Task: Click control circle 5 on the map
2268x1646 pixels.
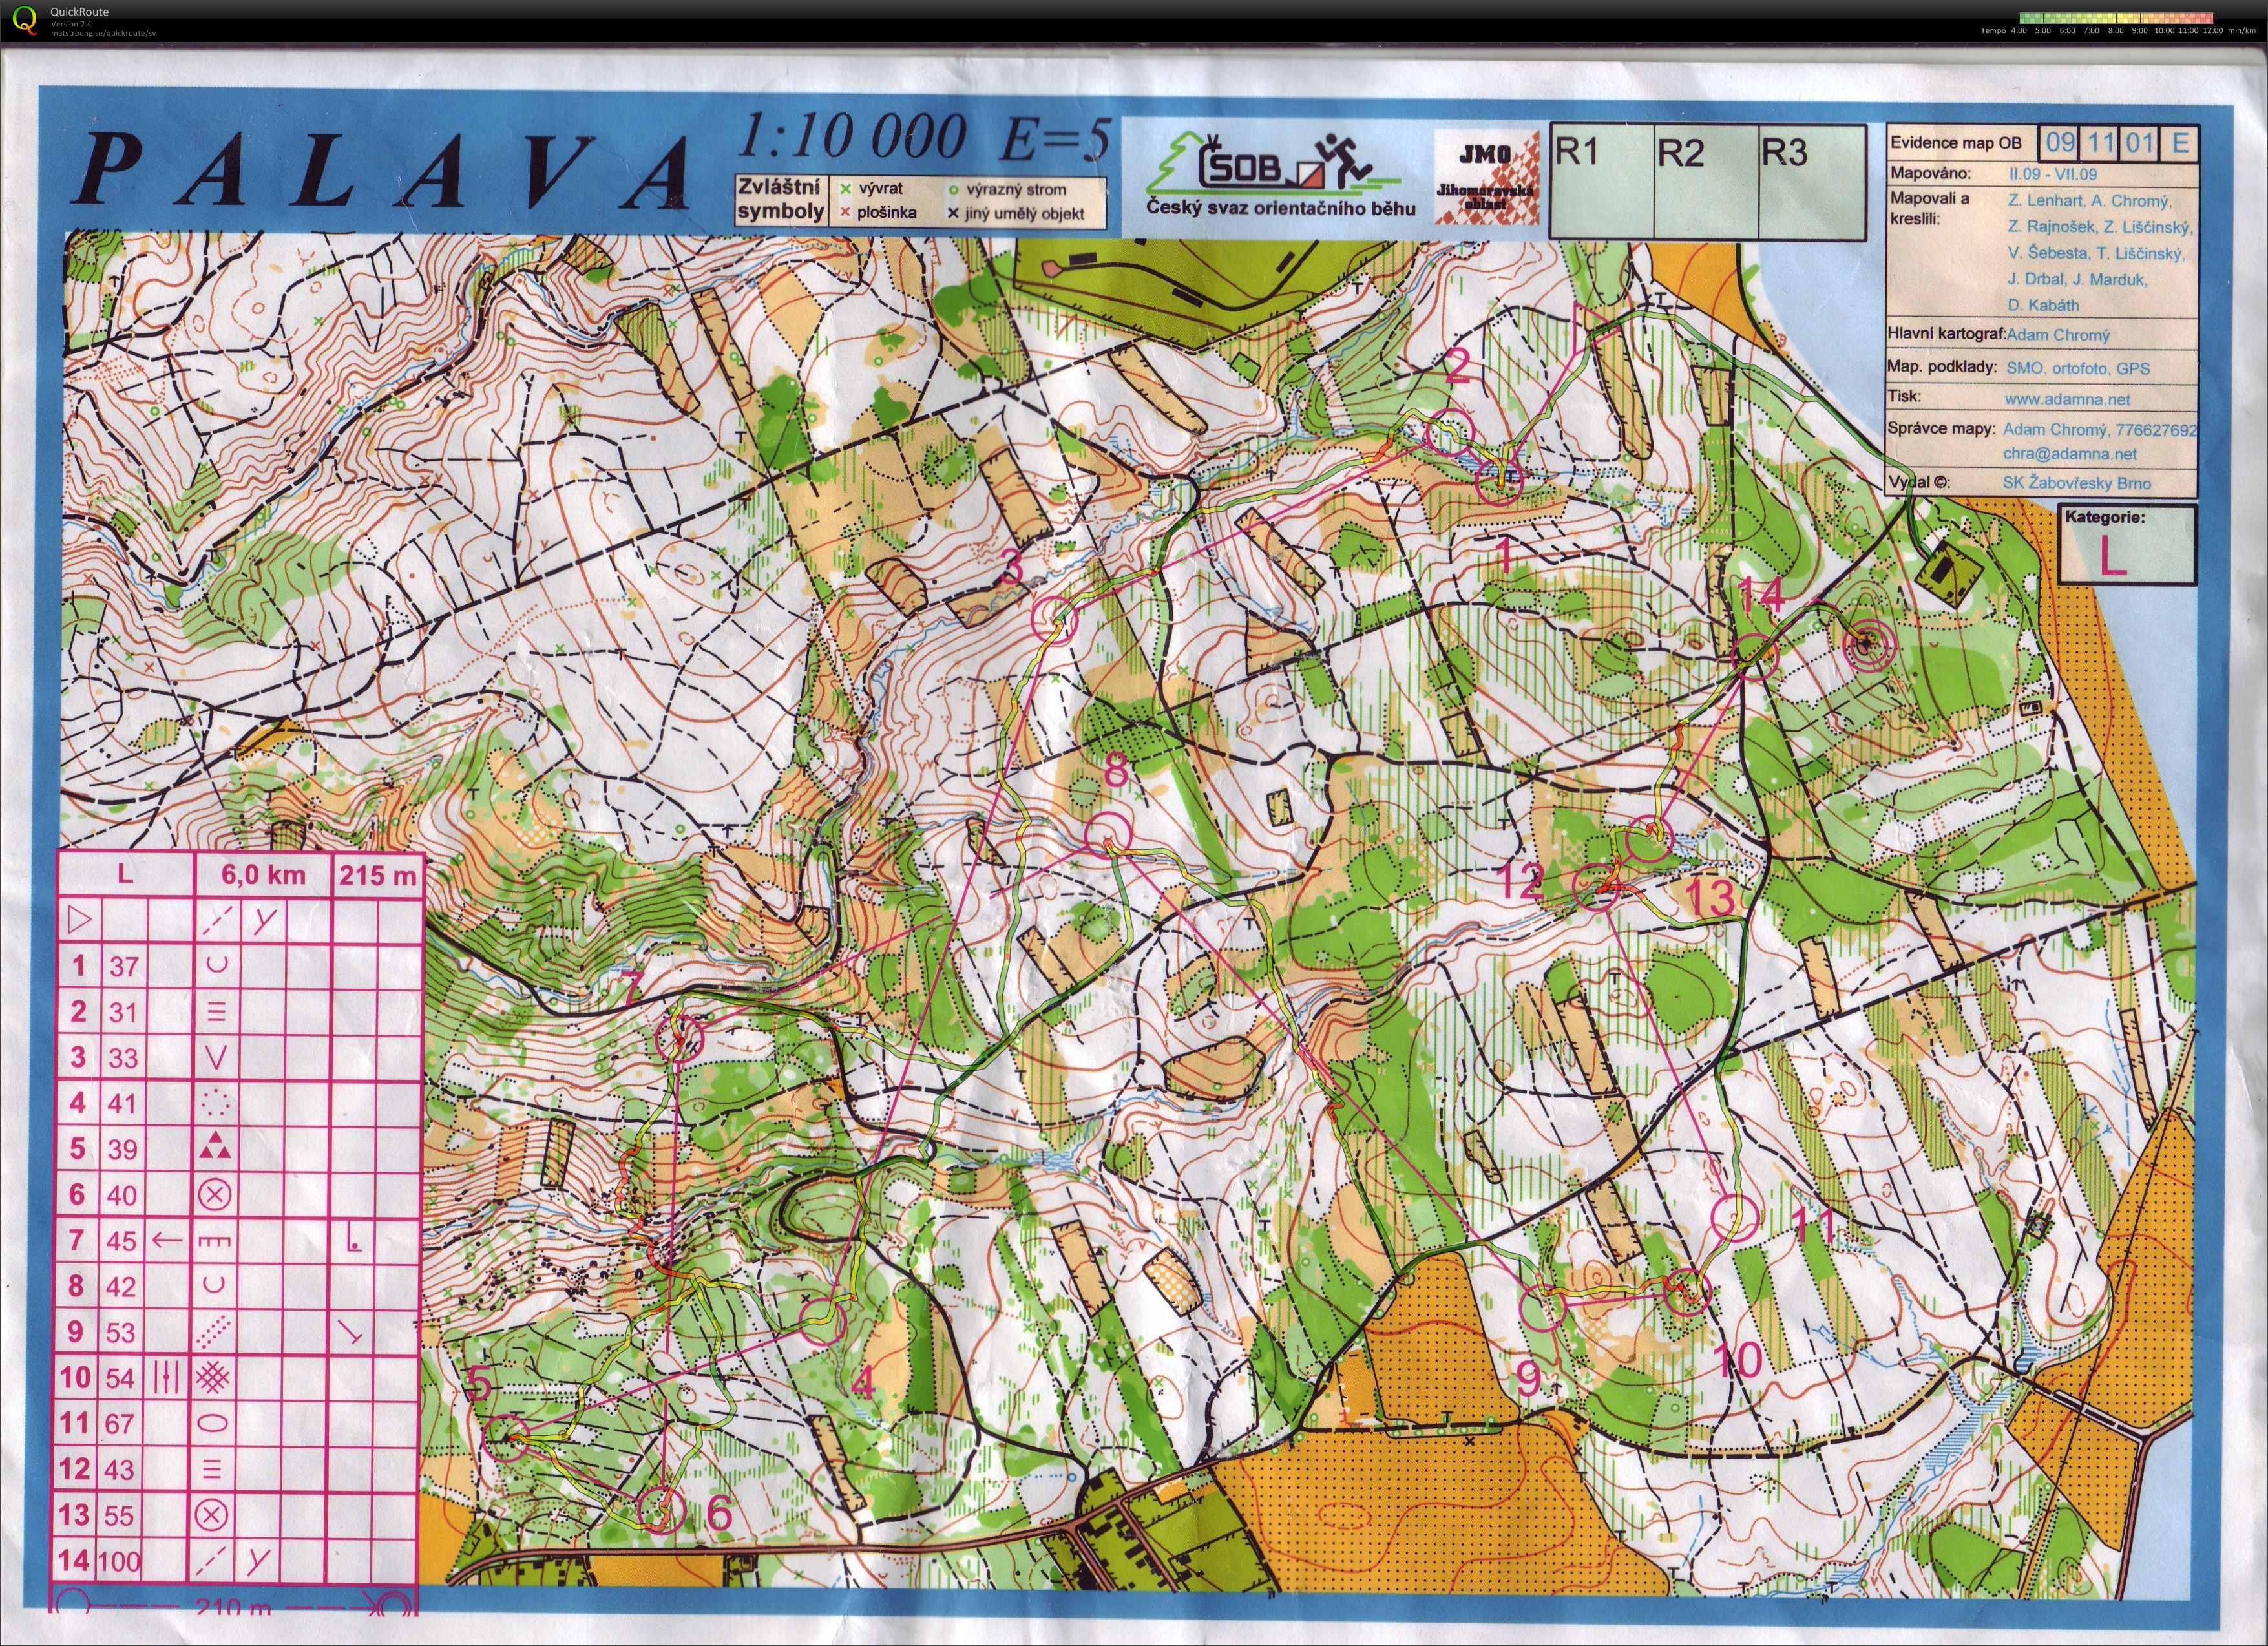Action: pyautogui.click(x=507, y=1438)
